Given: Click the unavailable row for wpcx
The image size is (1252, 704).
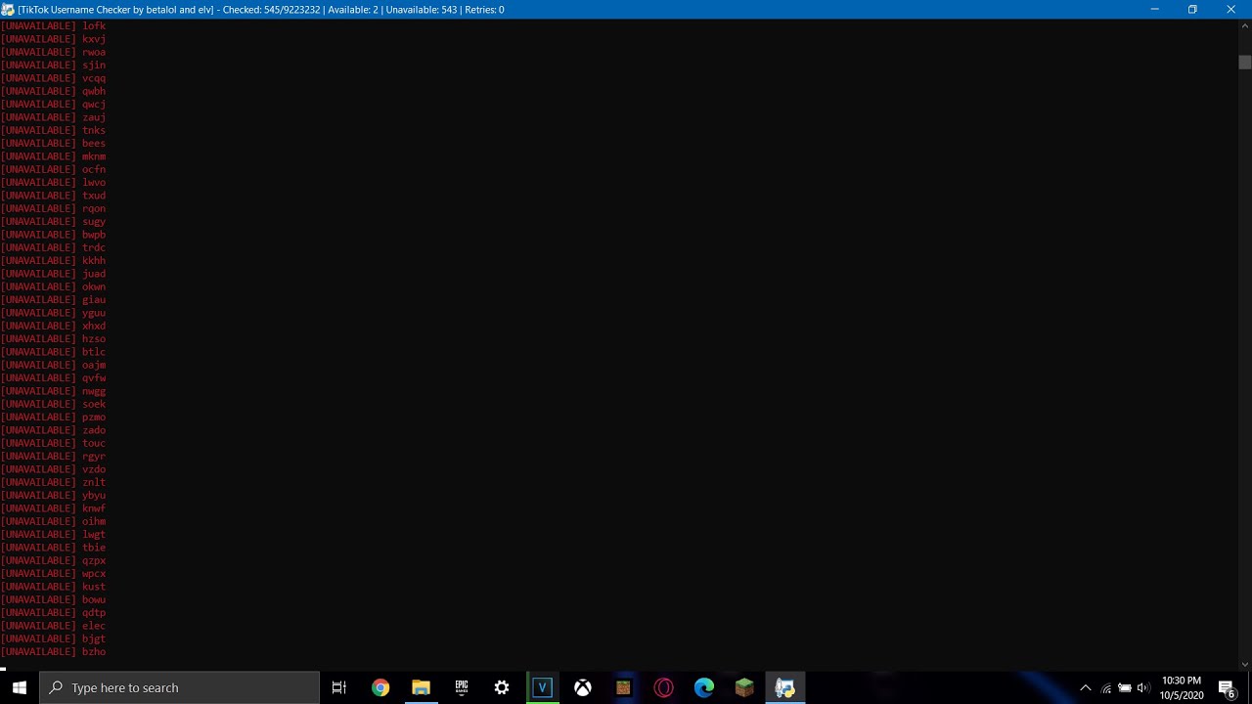Looking at the screenshot, I should pyautogui.click(x=53, y=574).
